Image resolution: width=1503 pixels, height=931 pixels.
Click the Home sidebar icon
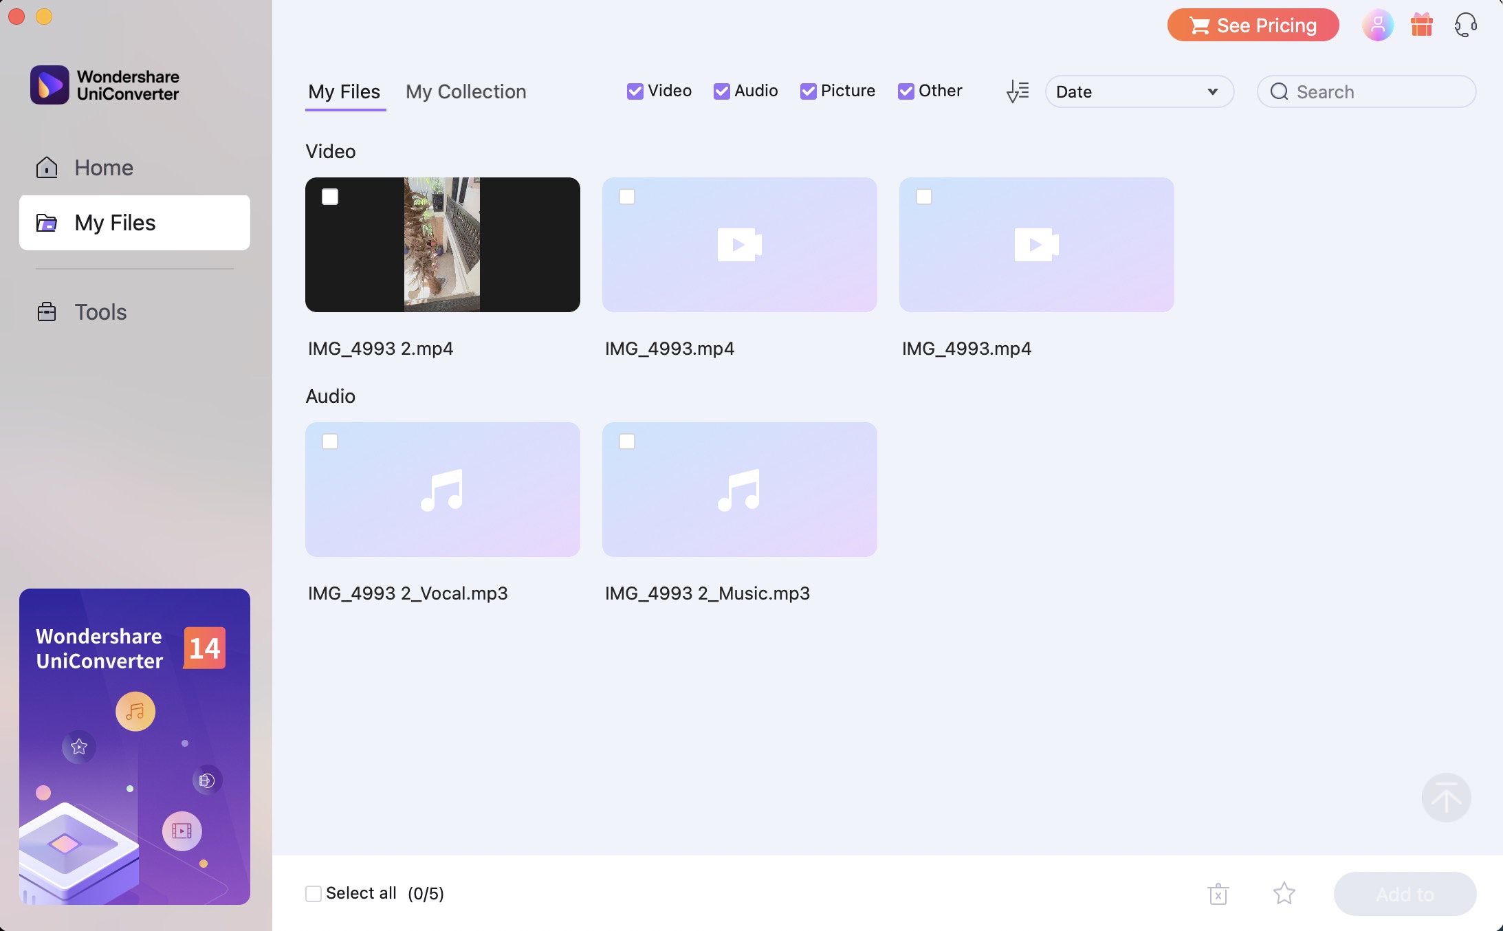[x=46, y=168]
